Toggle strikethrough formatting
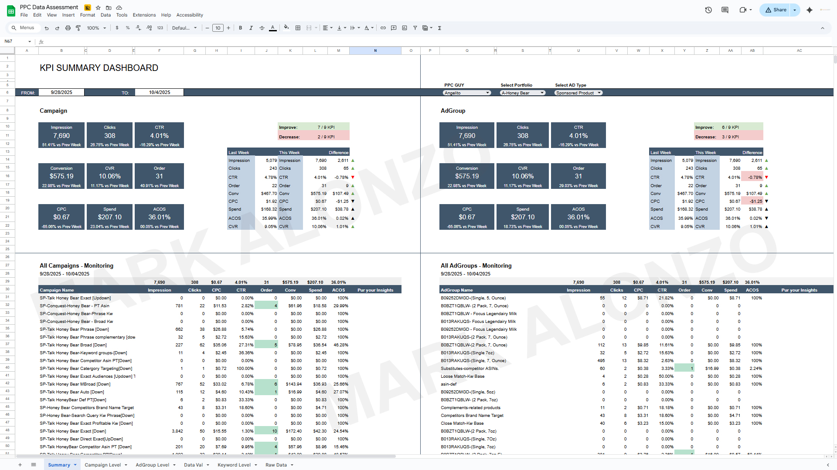Viewport: 837px width, 470px height. (262, 28)
